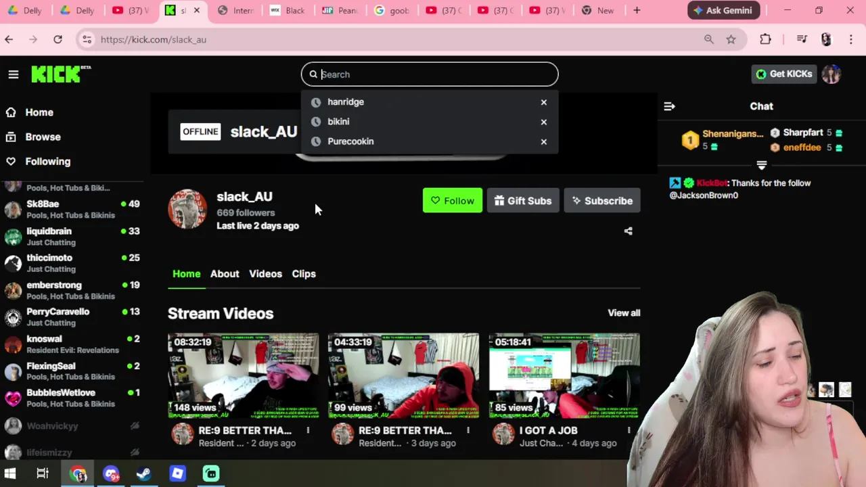Remove Purecookin from search history

coord(544,141)
